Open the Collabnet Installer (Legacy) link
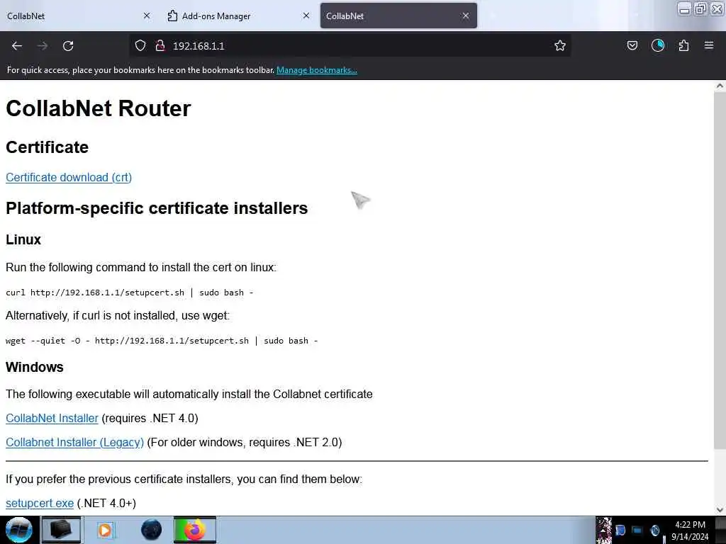Screen dimensions: 726x544 pos(74,442)
